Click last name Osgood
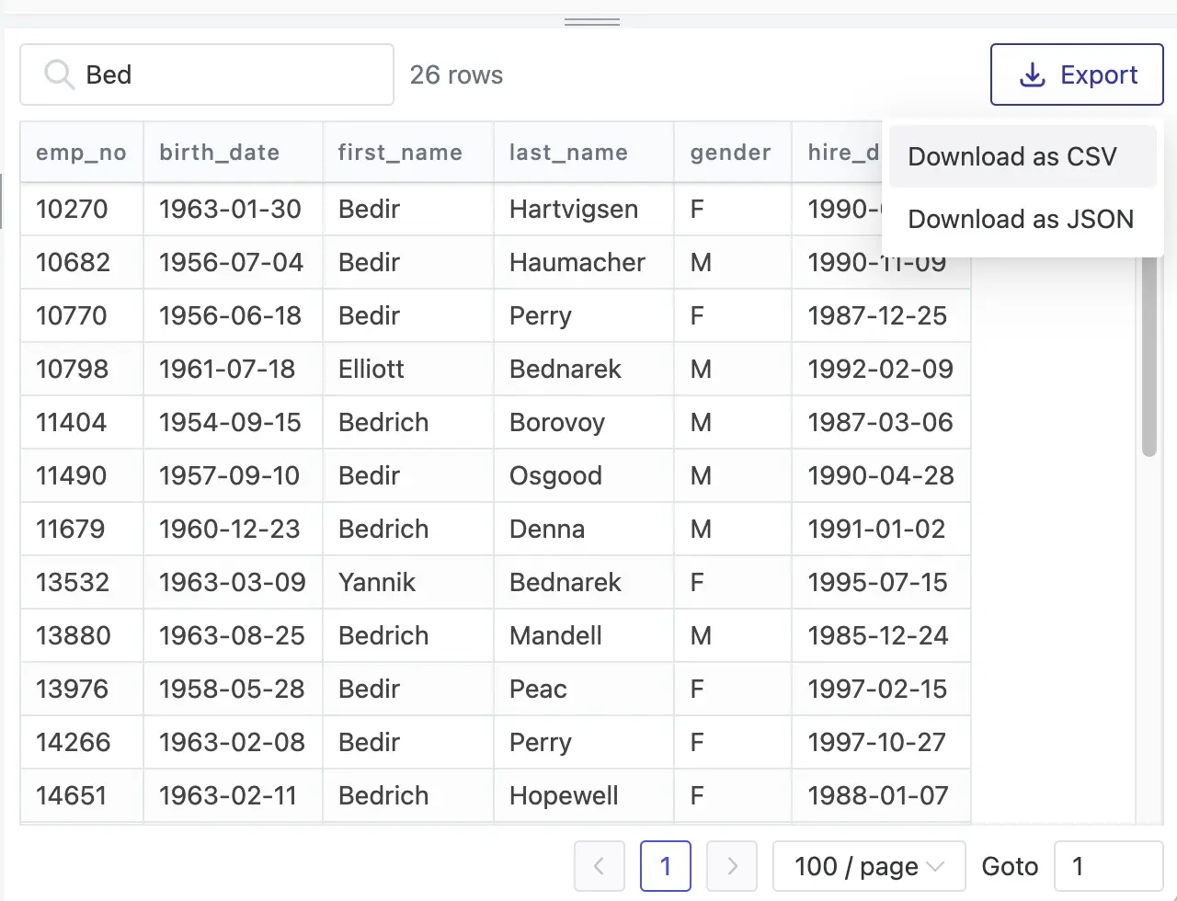The image size is (1177, 901). tap(555, 475)
